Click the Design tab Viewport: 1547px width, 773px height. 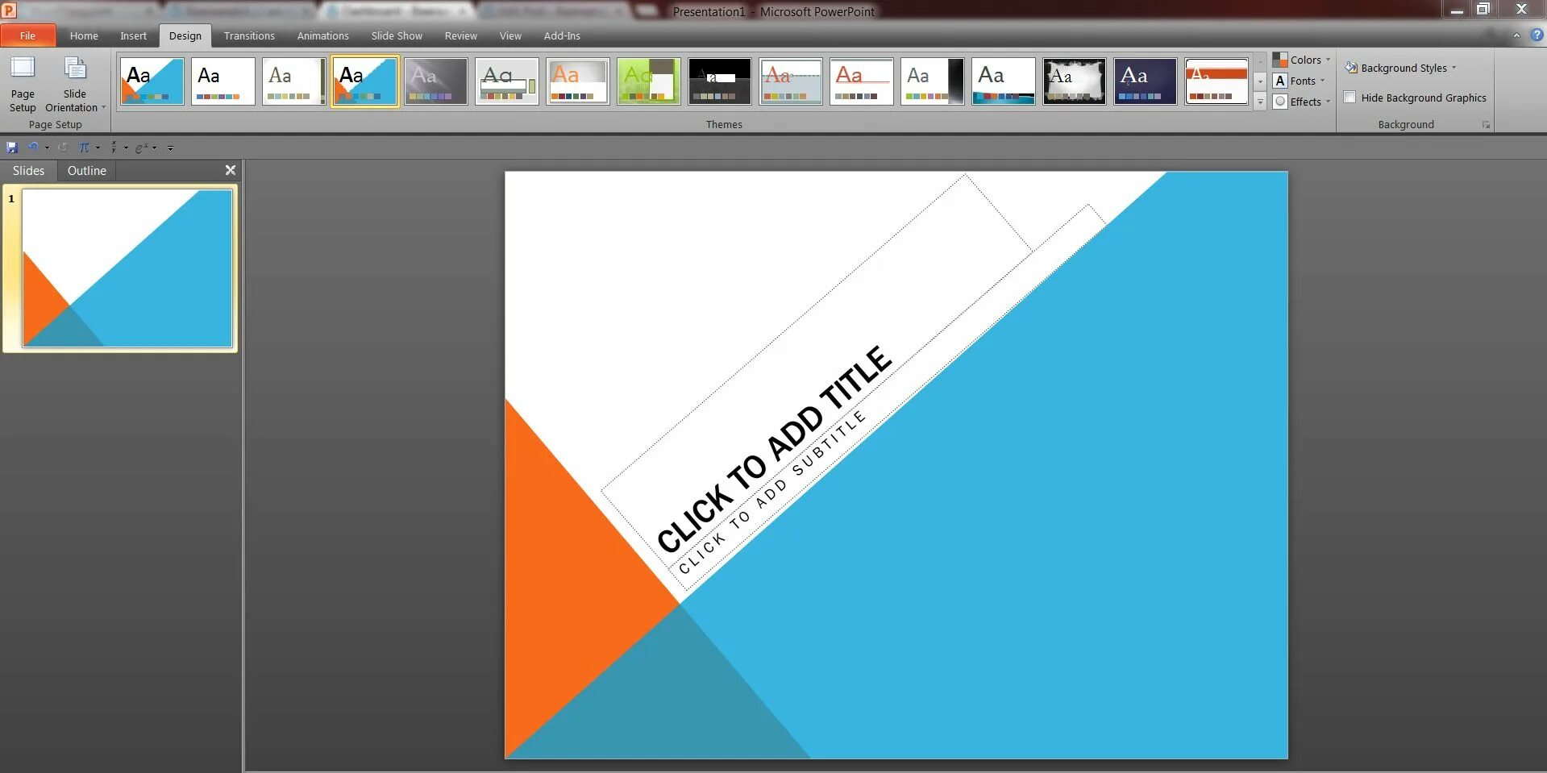[185, 35]
